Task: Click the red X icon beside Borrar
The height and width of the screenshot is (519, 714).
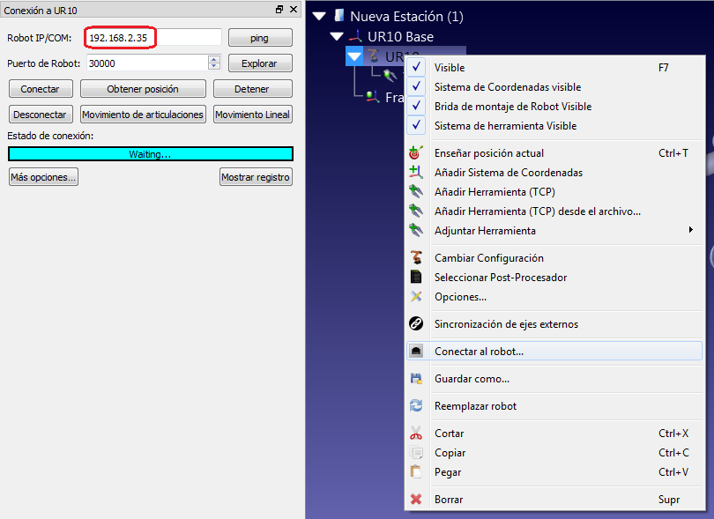Action: pyautogui.click(x=416, y=499)
